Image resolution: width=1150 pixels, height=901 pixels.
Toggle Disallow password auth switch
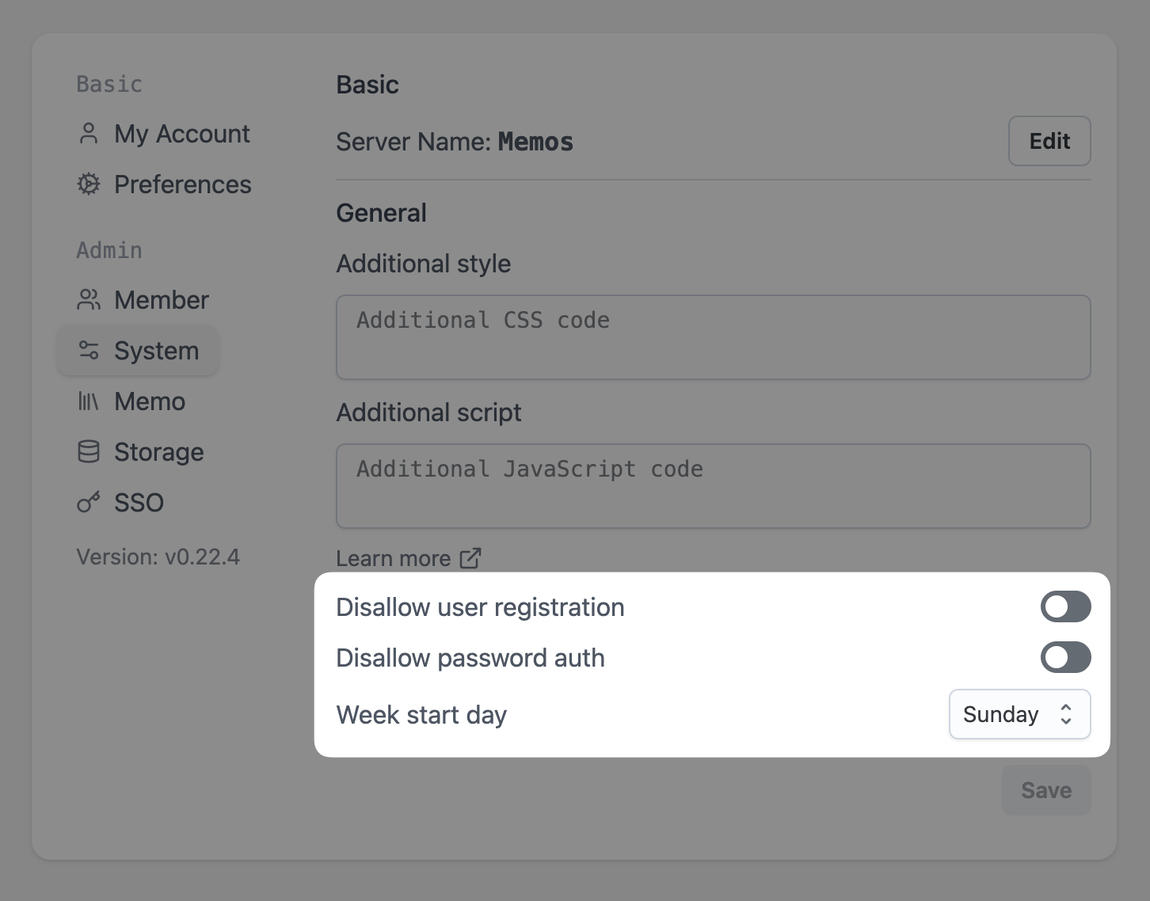click(1065, 658)
